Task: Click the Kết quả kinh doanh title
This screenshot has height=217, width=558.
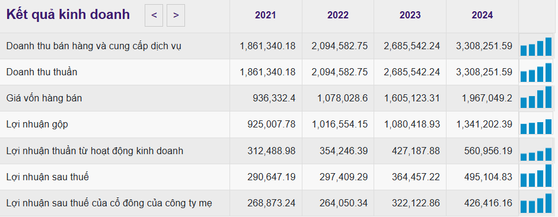Action: click(x=68, y=15)
